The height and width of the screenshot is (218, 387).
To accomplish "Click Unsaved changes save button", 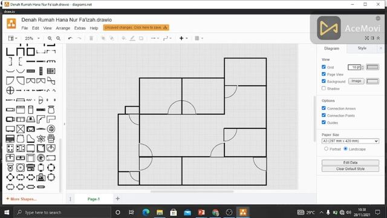I will coord(136,27).
